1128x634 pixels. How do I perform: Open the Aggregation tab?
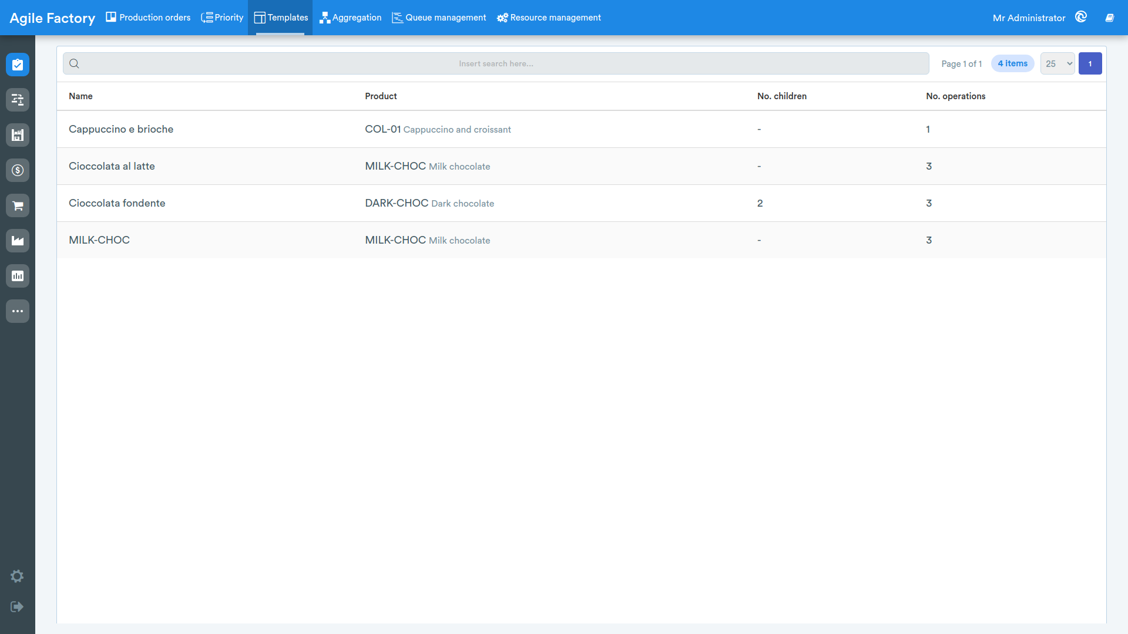(350, 18)
